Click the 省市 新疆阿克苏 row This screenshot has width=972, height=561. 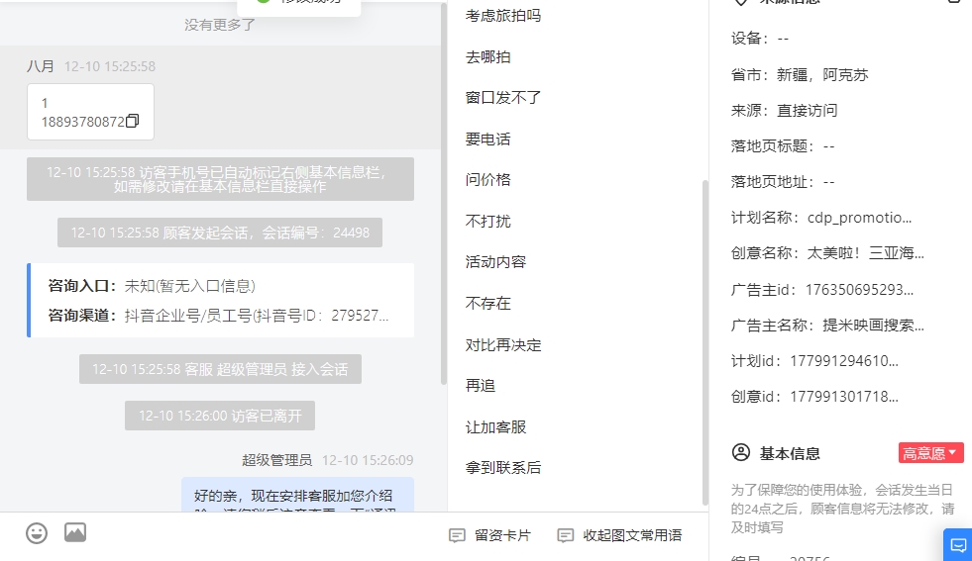(x=800, y=75)
